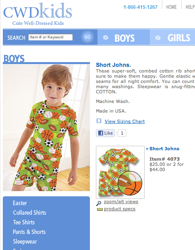Image resolution: width=195 pixels, height=250 pixels.
Task: Click the magnifier zoom icon
Action: point(99,203)
